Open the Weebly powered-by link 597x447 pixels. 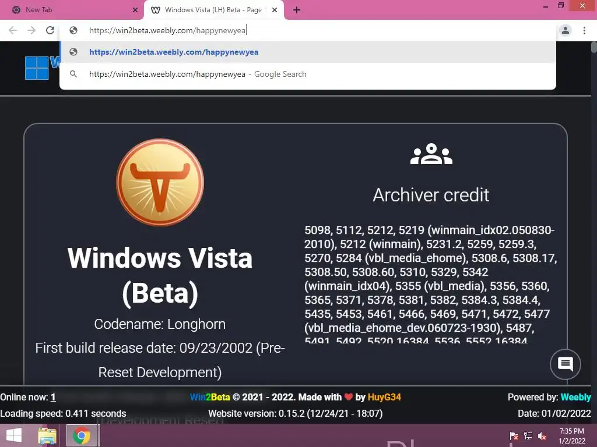click(x=575, y=397)
